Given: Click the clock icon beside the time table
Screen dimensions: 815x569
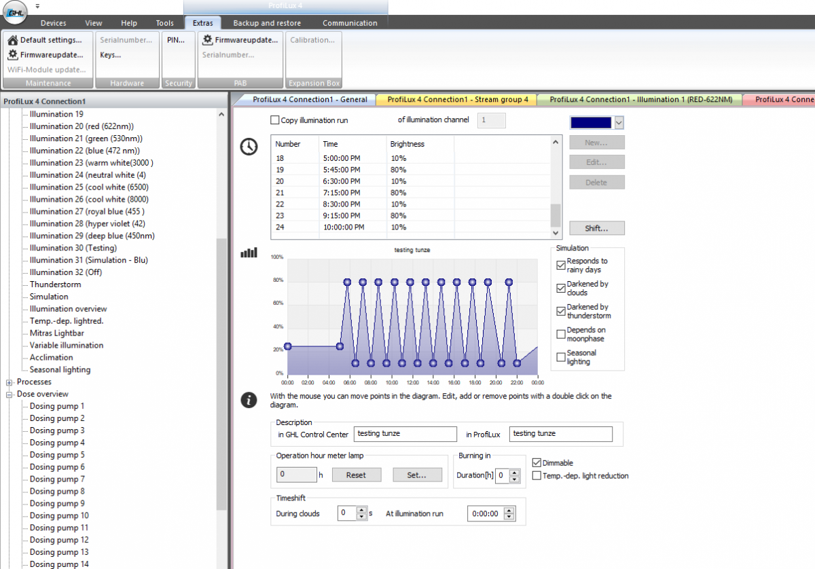Looking at the screenshot, I should (x=249, y=146).
